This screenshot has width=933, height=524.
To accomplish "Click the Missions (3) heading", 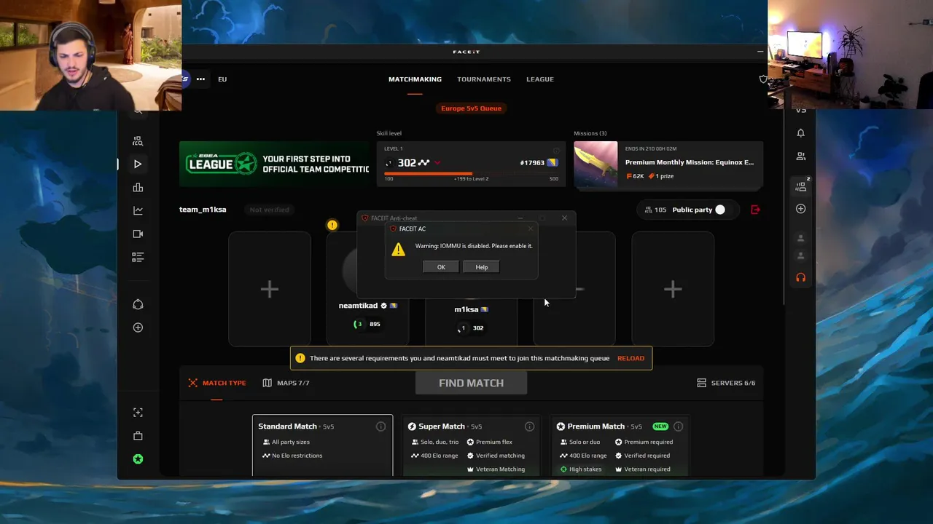I will 590,133.
